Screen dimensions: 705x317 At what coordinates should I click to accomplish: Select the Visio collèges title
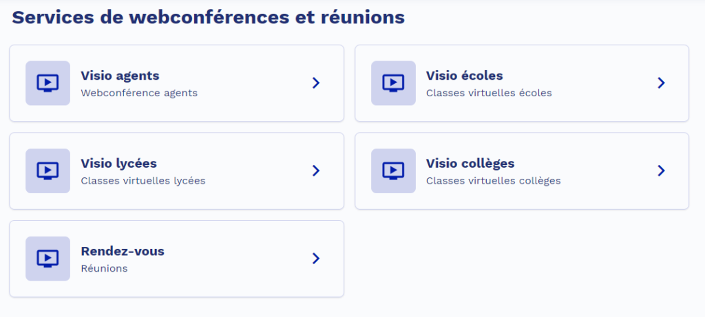point(470,164)
